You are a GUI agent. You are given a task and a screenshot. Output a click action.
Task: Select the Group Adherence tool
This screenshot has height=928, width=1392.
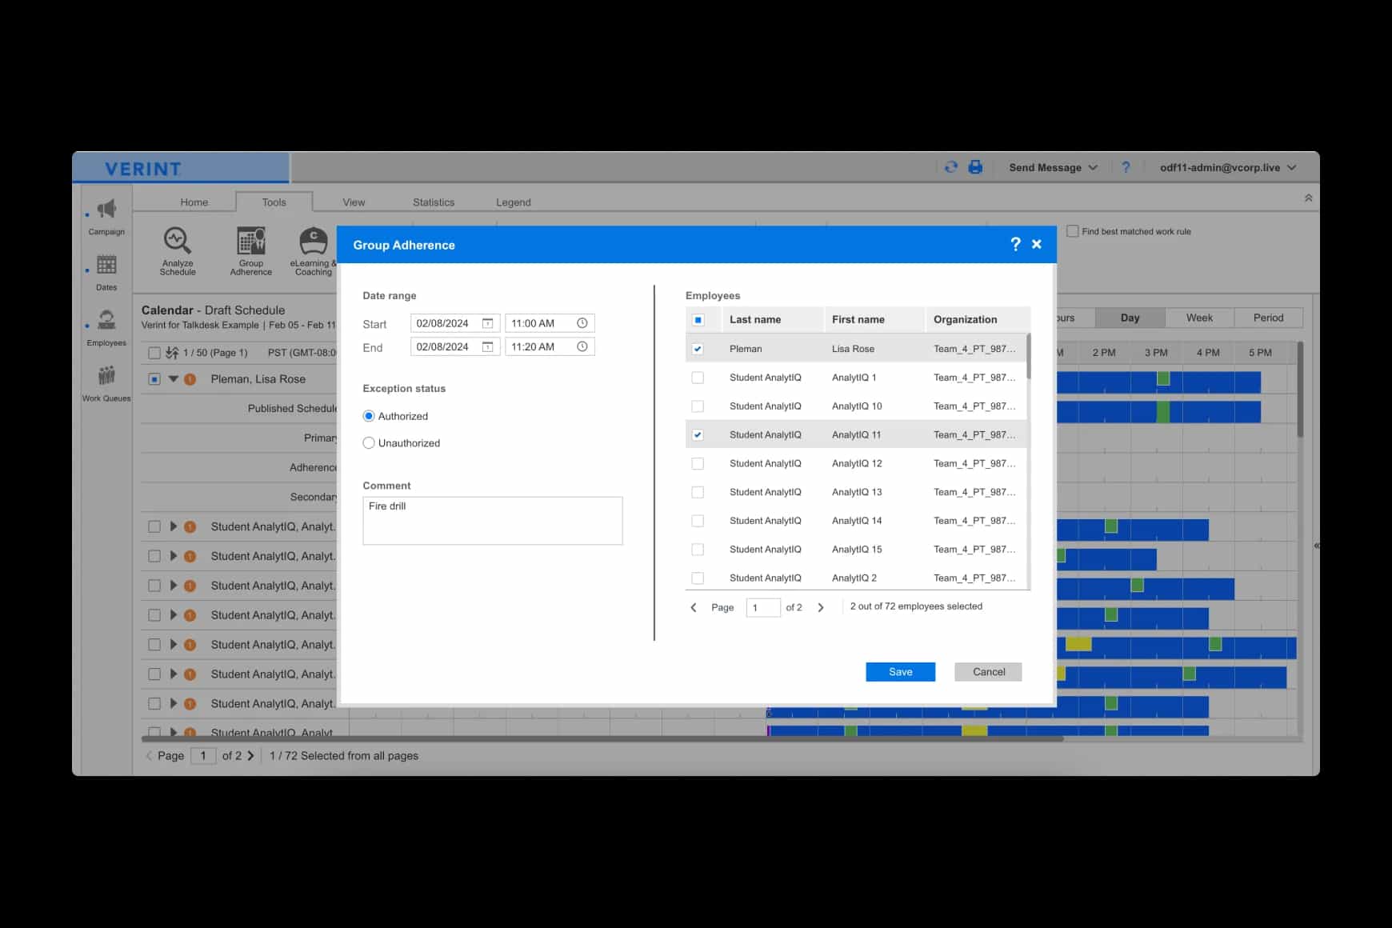[250, 250]
